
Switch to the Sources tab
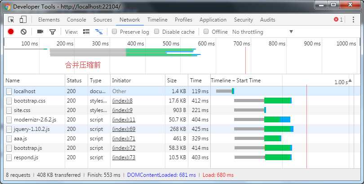tap(102, 20)
